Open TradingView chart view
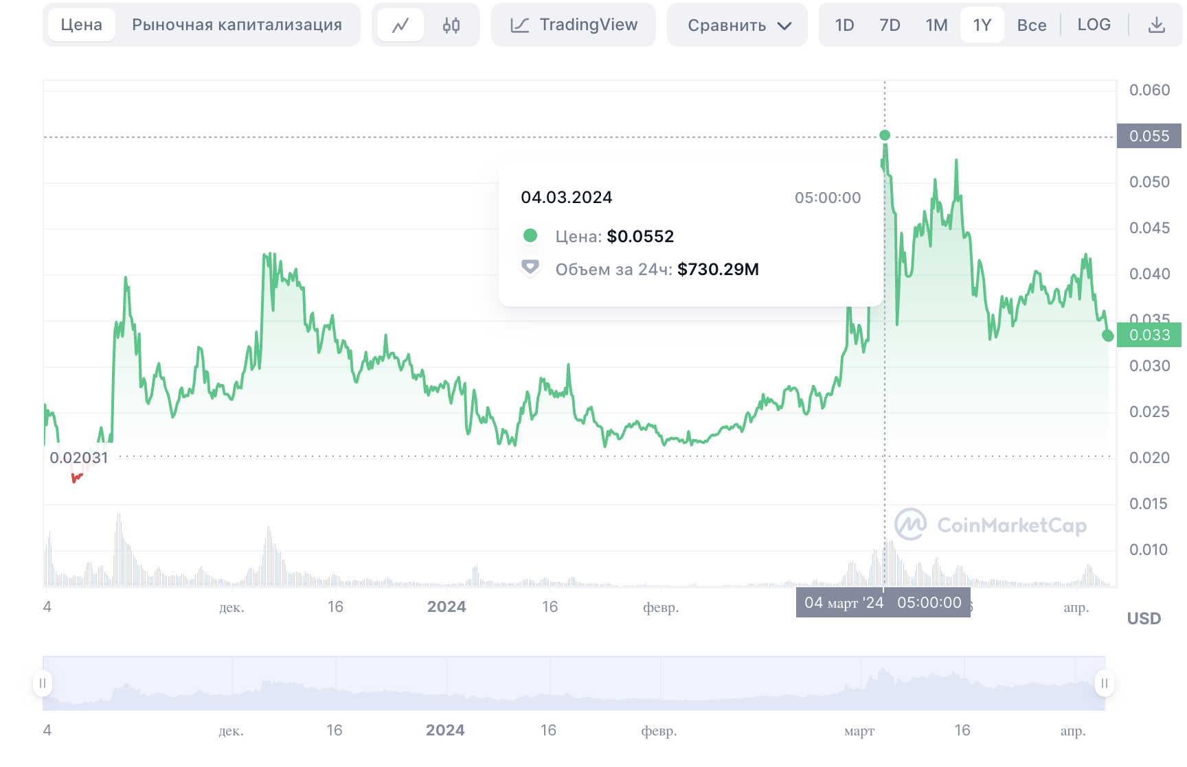 574,25
